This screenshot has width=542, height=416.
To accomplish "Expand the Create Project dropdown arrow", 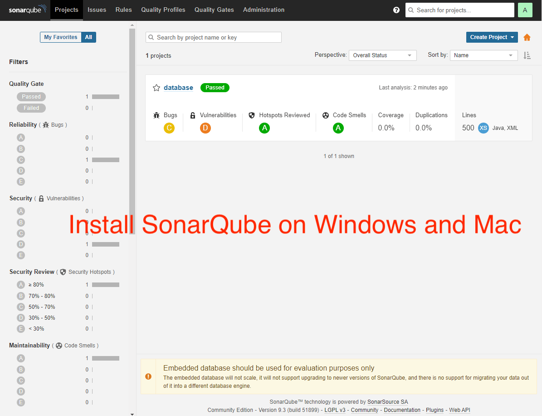I will pyautogui.click(x=512, y=37).
